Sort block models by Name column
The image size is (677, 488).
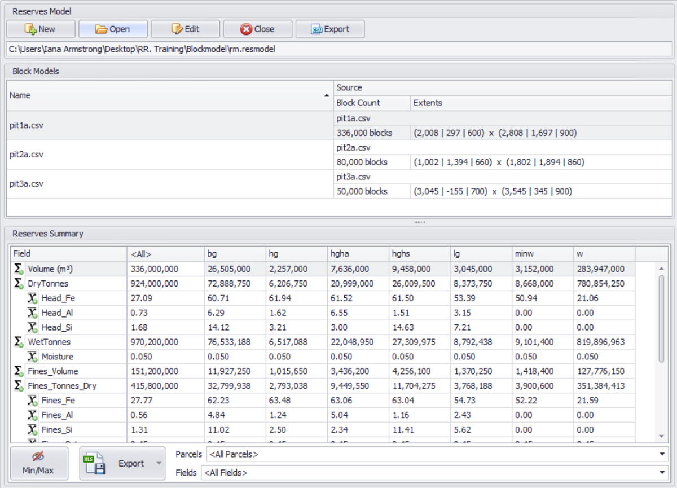click(x=169, y=95)
